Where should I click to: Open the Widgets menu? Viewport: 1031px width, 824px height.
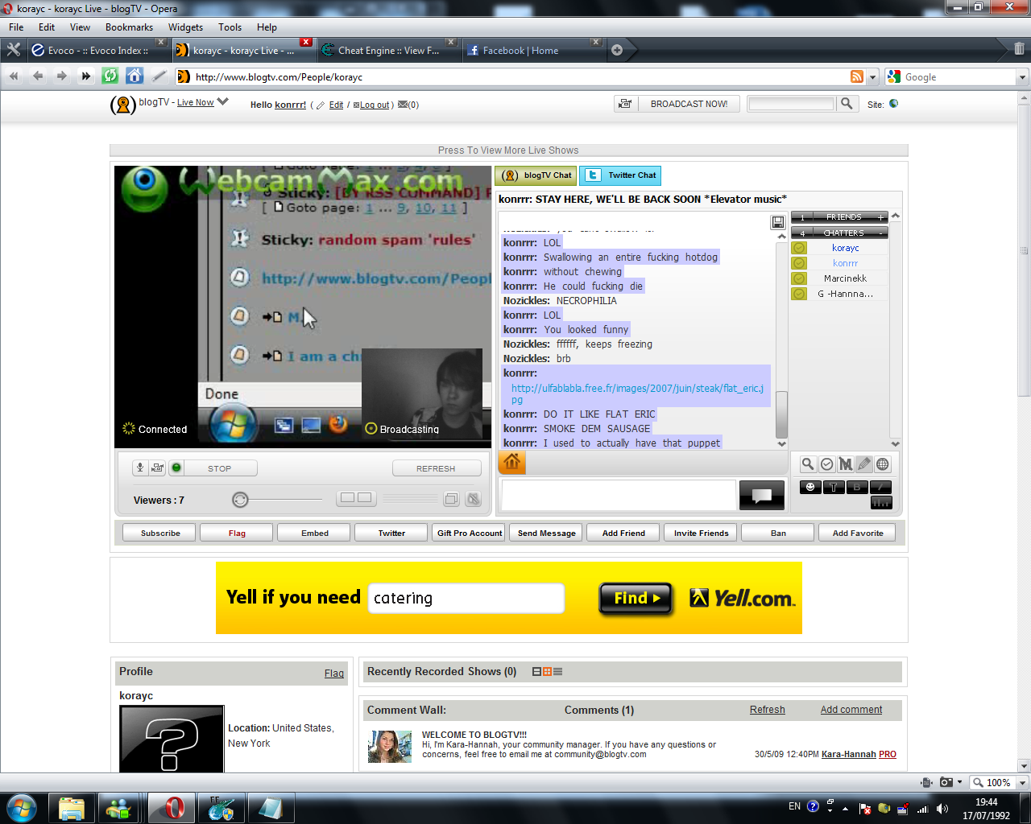tap(185, 27)
